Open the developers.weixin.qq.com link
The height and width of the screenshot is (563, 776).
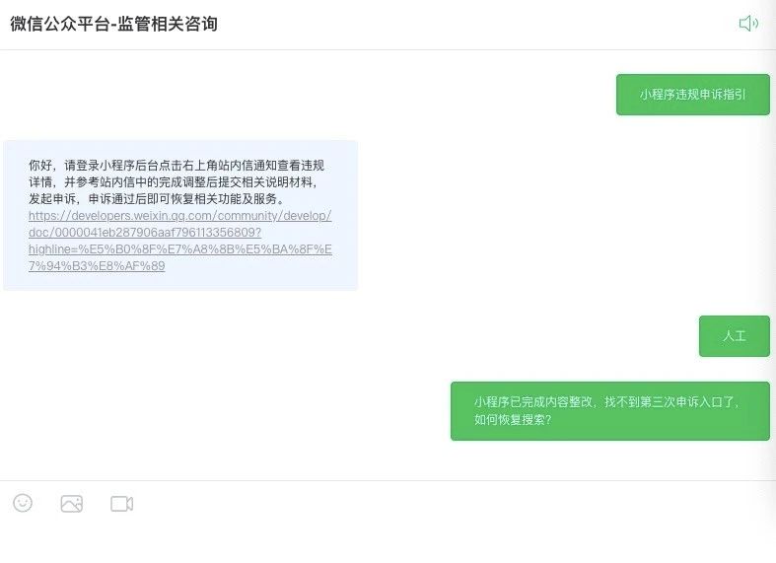[180, 241]
